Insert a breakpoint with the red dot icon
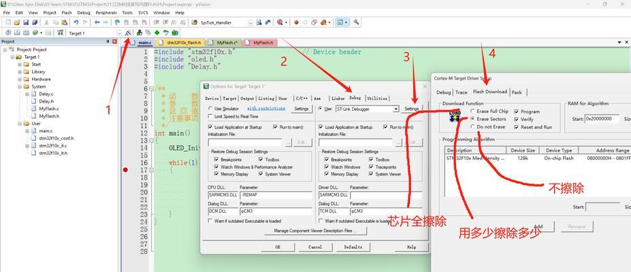Viewport: 631px width, 272px height. click(297, 22)
